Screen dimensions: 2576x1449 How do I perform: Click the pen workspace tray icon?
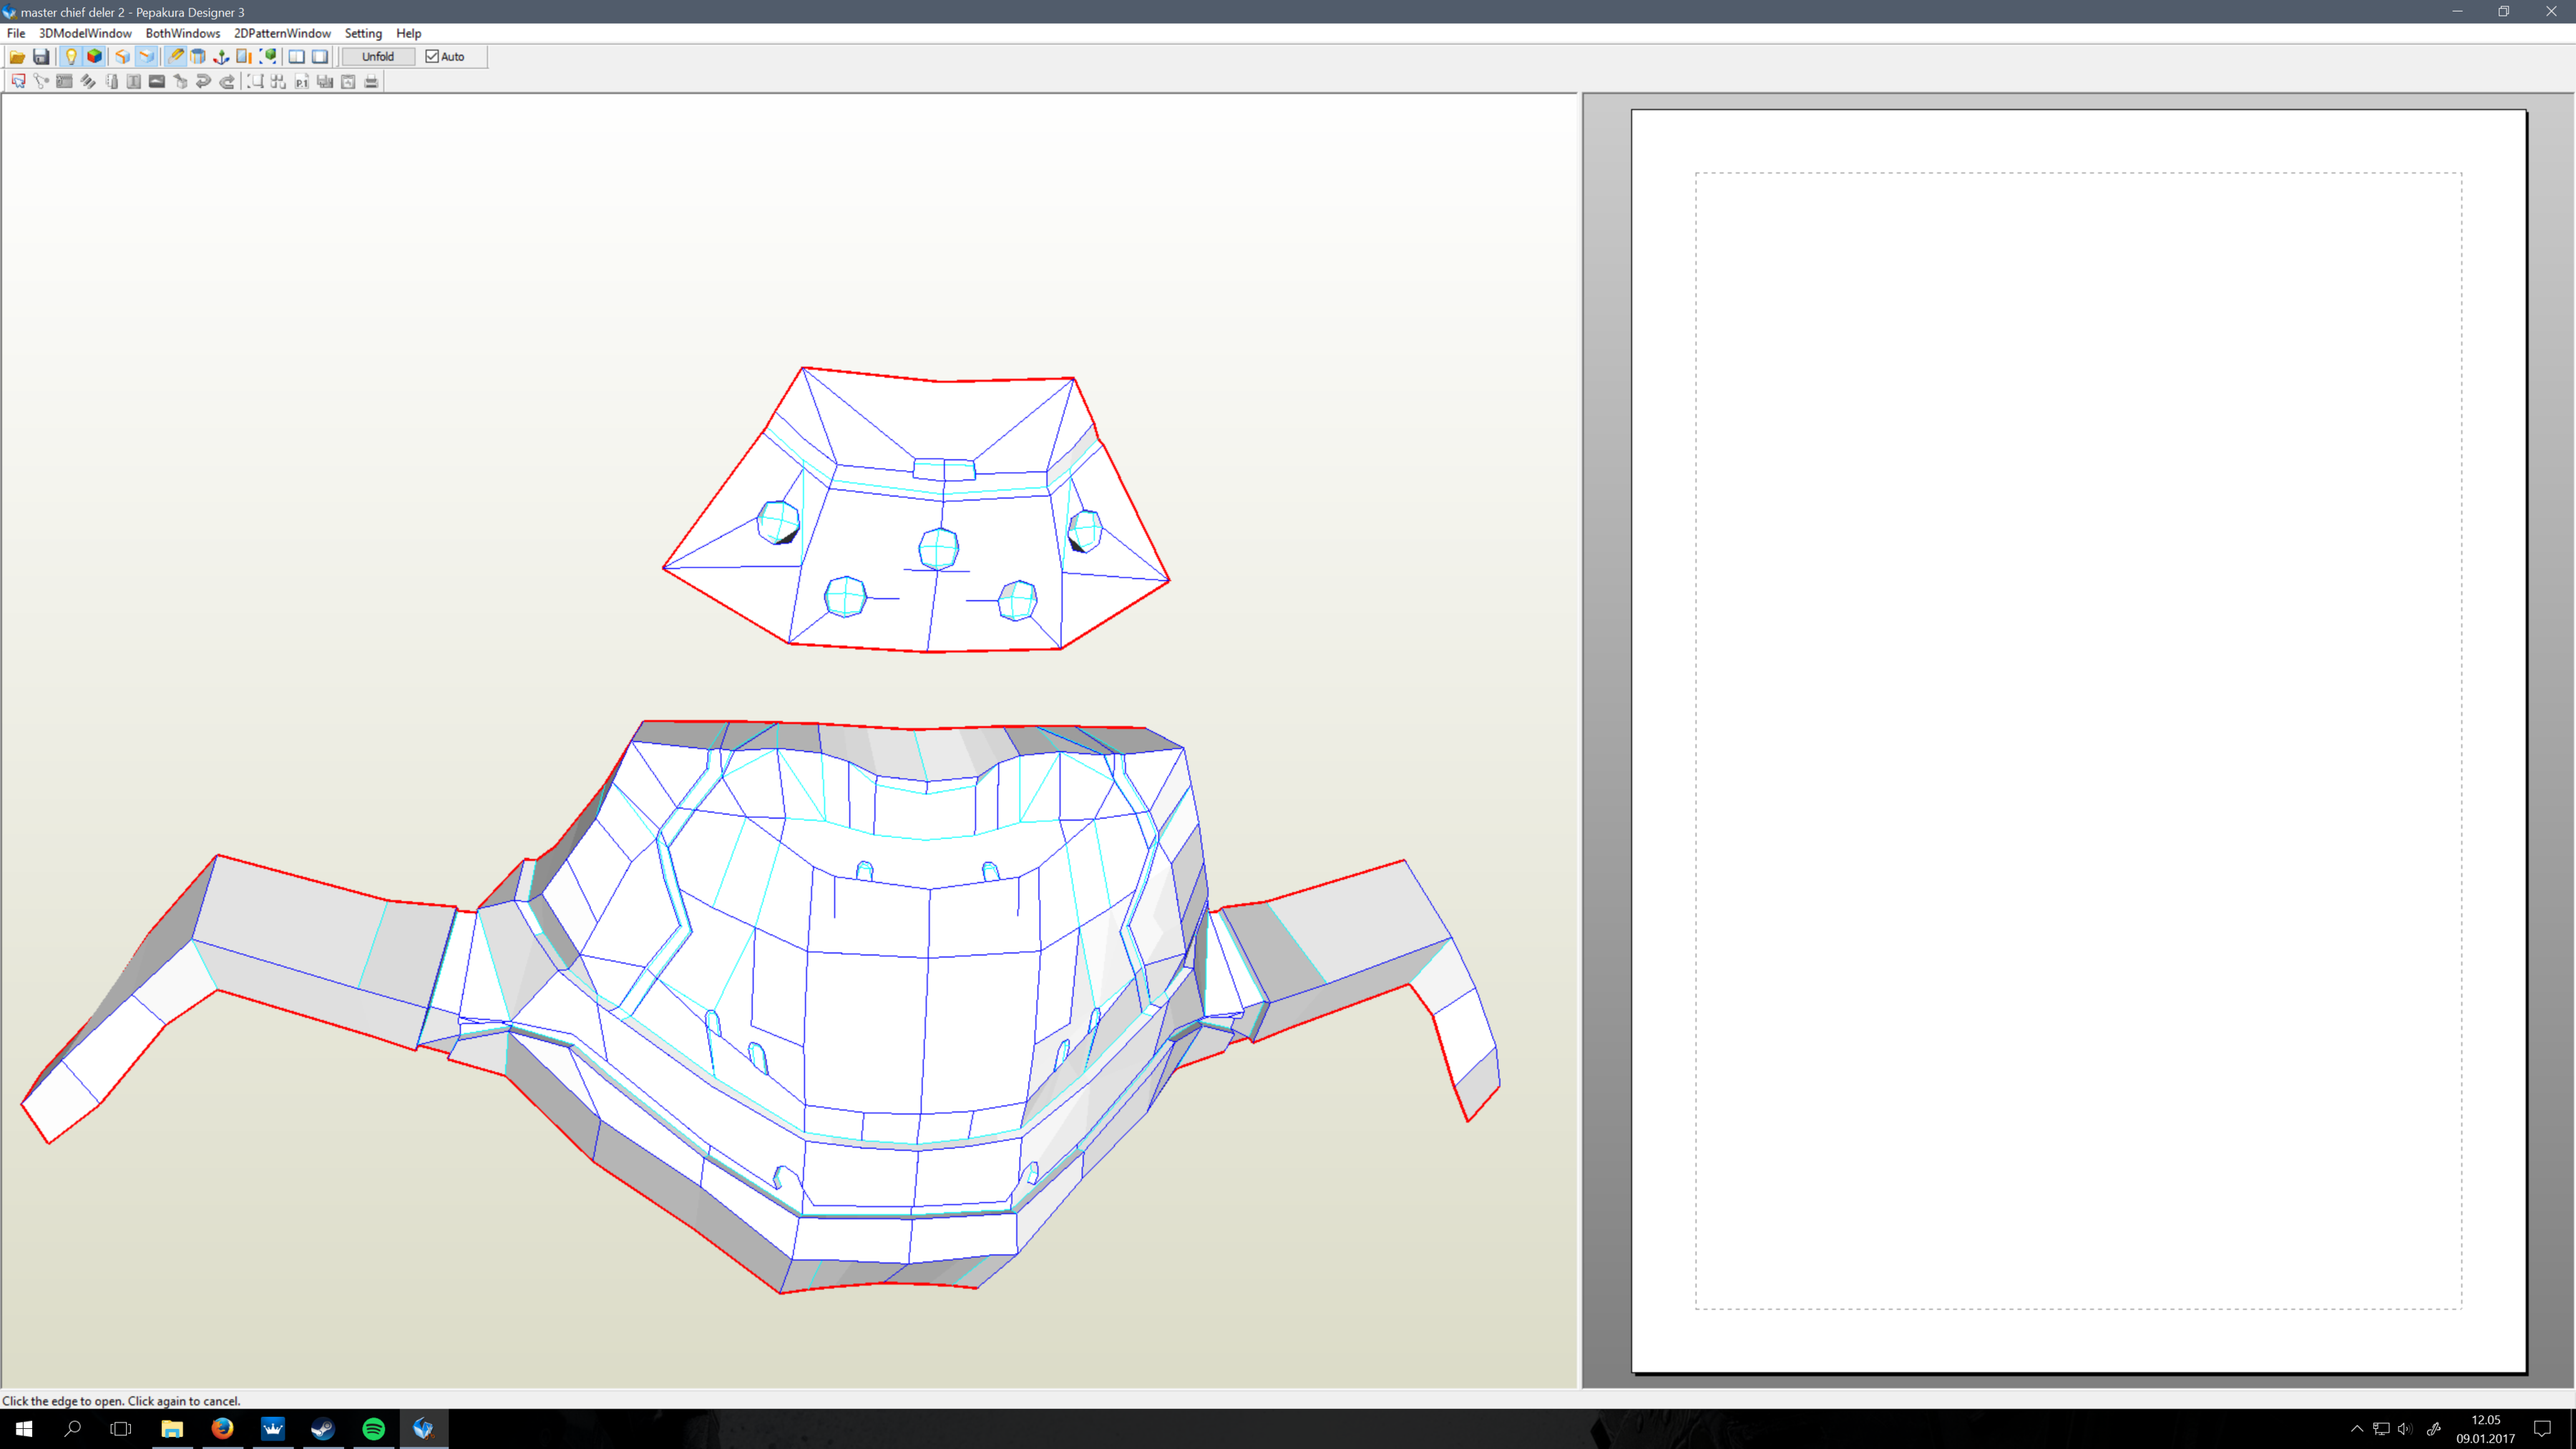(2434, 1428)
